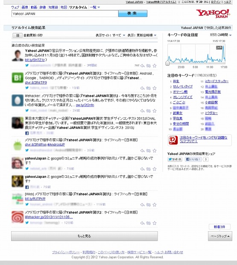Open the 注目のキーワード app promo link
Screen dimensions: 237x265
(x=203, y=139)
